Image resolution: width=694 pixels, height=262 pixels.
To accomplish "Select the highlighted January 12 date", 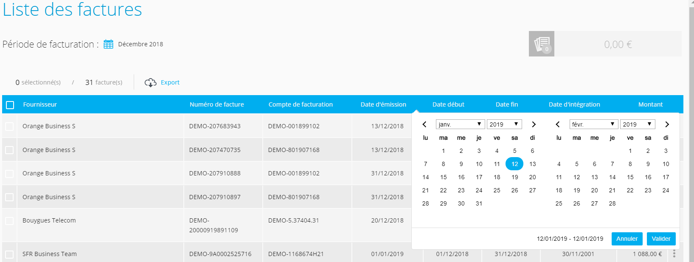I will (x=514, y=164).
